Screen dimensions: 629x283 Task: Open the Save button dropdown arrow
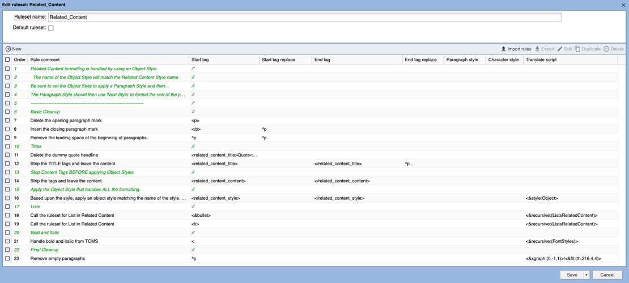tap(586, 275)
